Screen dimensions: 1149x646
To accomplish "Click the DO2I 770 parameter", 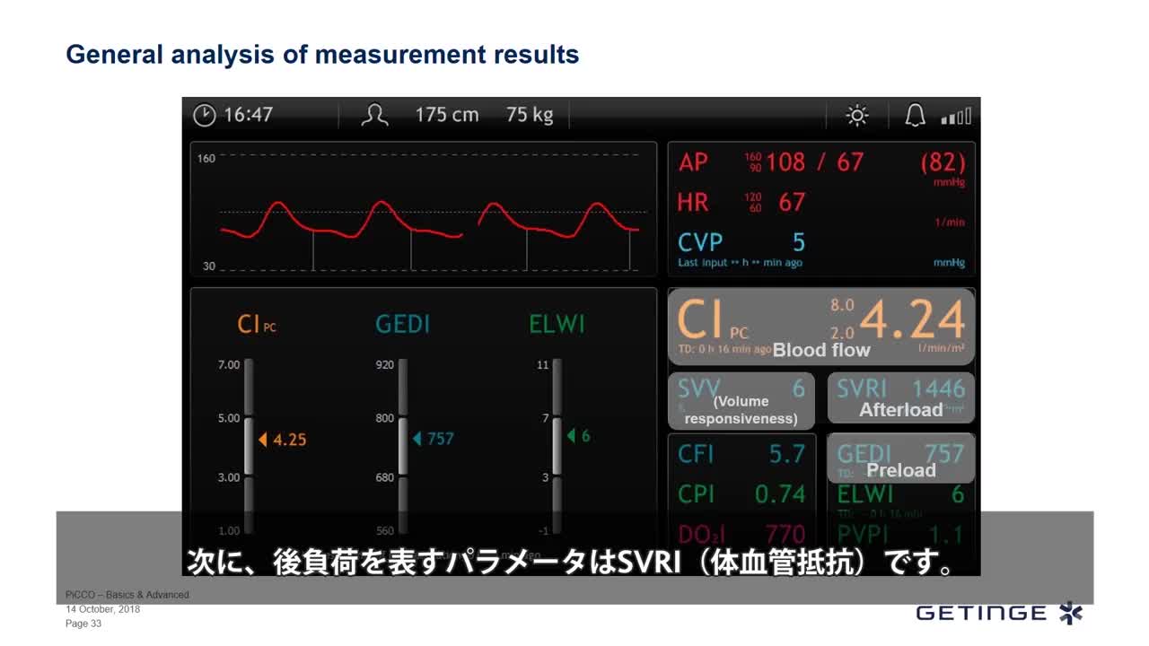I will pos(741,535).
